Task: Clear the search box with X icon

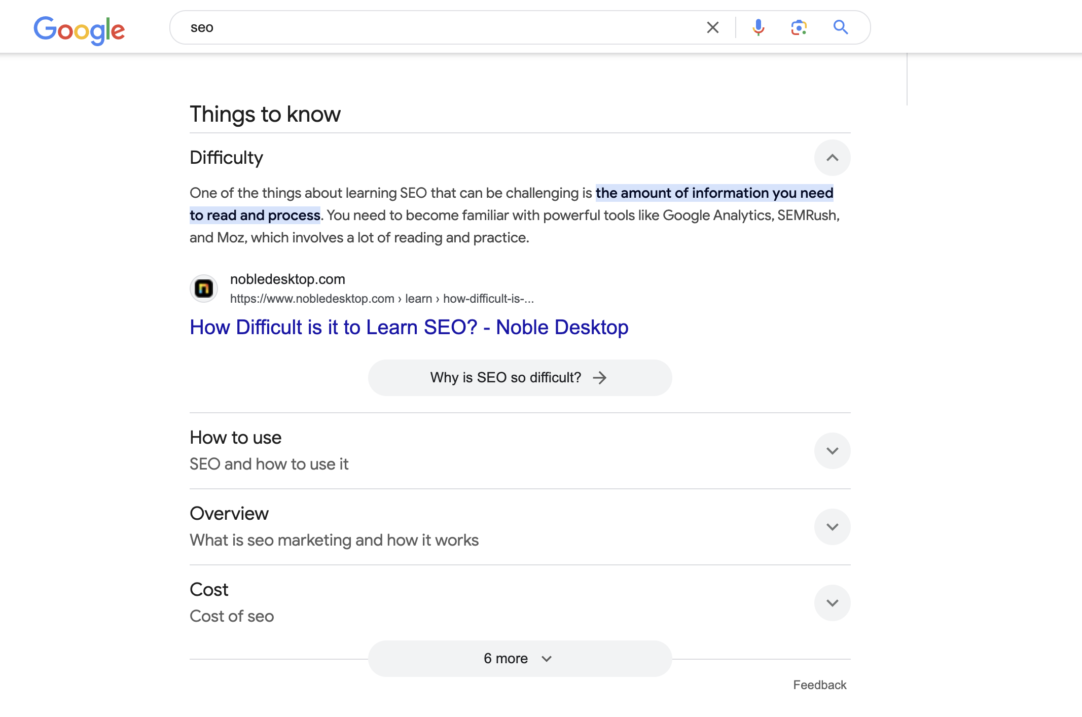Action: click(712, 27)
